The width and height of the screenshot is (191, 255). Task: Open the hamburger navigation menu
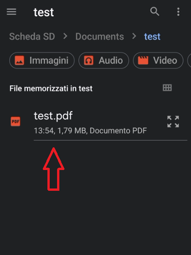12,12
